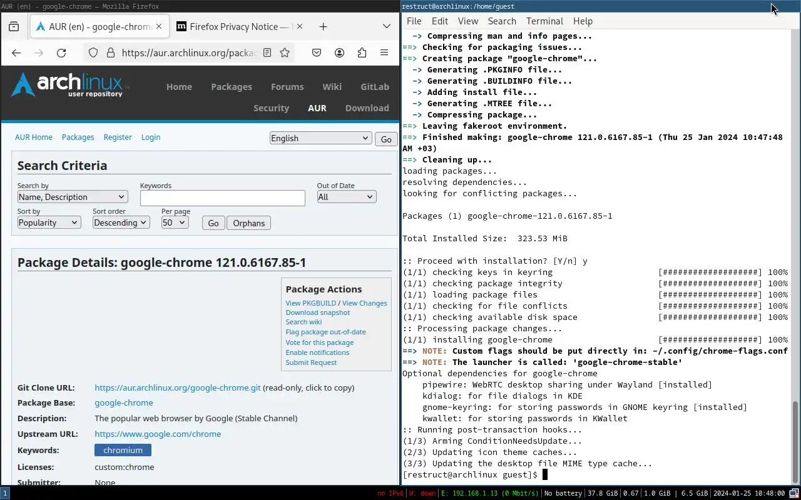This screenshot has height=500, width=801.
Task: Open google-chrome Package Base link
Action: (124, 402)
